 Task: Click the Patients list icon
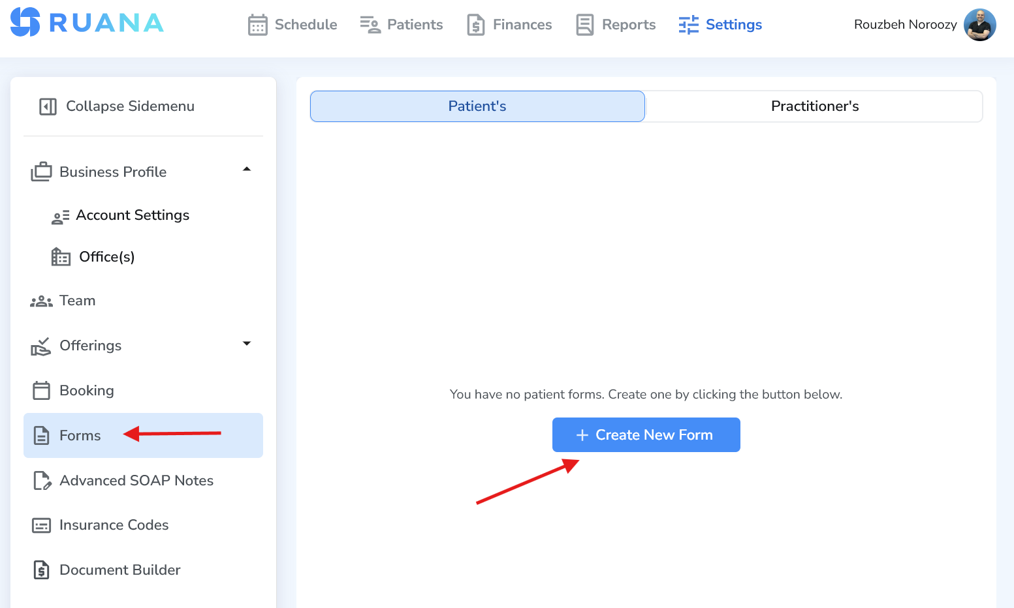coord(370,25)
